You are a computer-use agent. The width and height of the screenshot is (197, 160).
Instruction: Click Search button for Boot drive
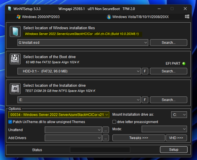(x=169, y=71)
